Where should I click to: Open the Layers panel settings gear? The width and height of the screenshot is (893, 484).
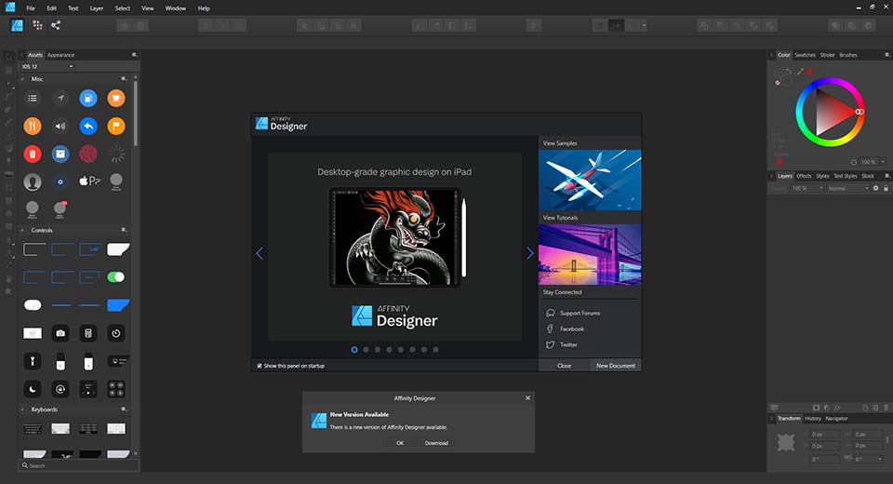coord(876,188)
